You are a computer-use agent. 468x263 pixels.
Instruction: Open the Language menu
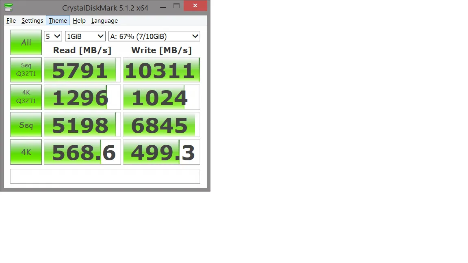tap(104, 21)
